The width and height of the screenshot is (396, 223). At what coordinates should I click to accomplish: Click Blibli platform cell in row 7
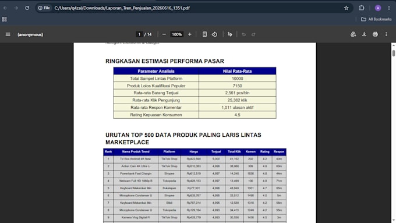click(x=169, y=203)
